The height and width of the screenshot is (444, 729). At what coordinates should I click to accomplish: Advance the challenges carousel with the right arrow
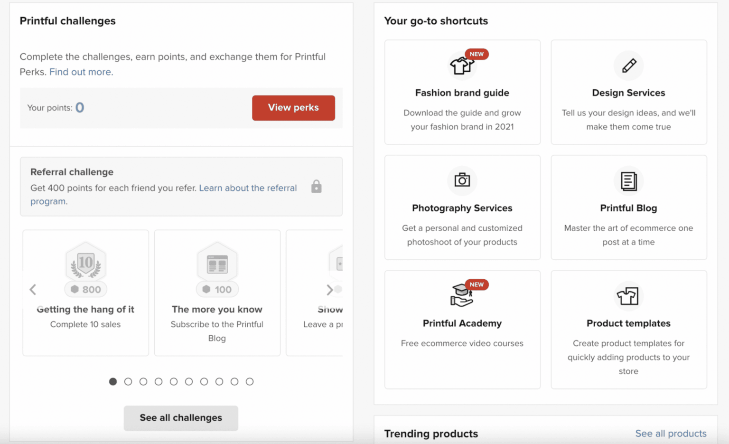(x=329, y=290)
